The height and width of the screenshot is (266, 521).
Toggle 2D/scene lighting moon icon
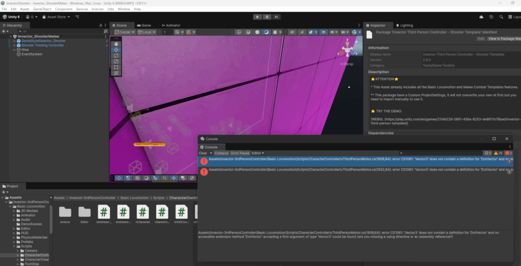266,32
